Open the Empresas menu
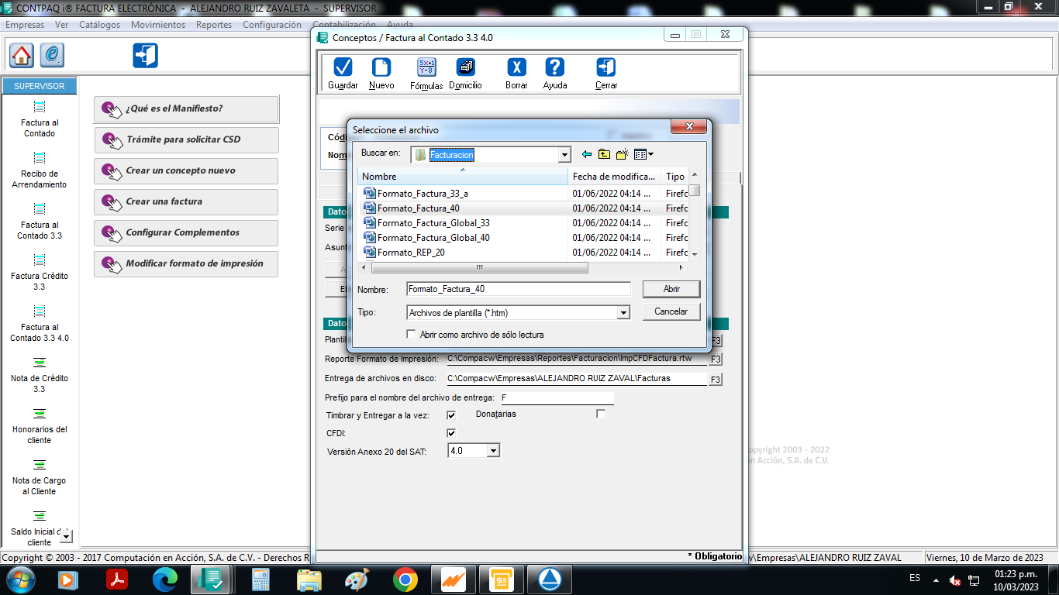1059x595 pixels. click(25, 25)
